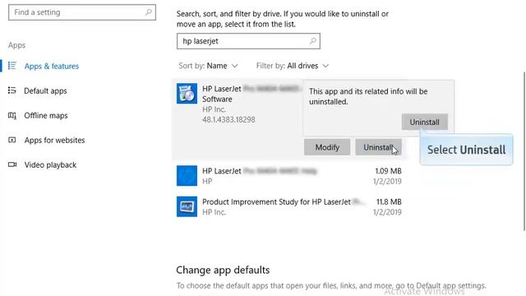Click the Default apps icon
The width and height of the screenshot is (526, 296).
[12, 90]
